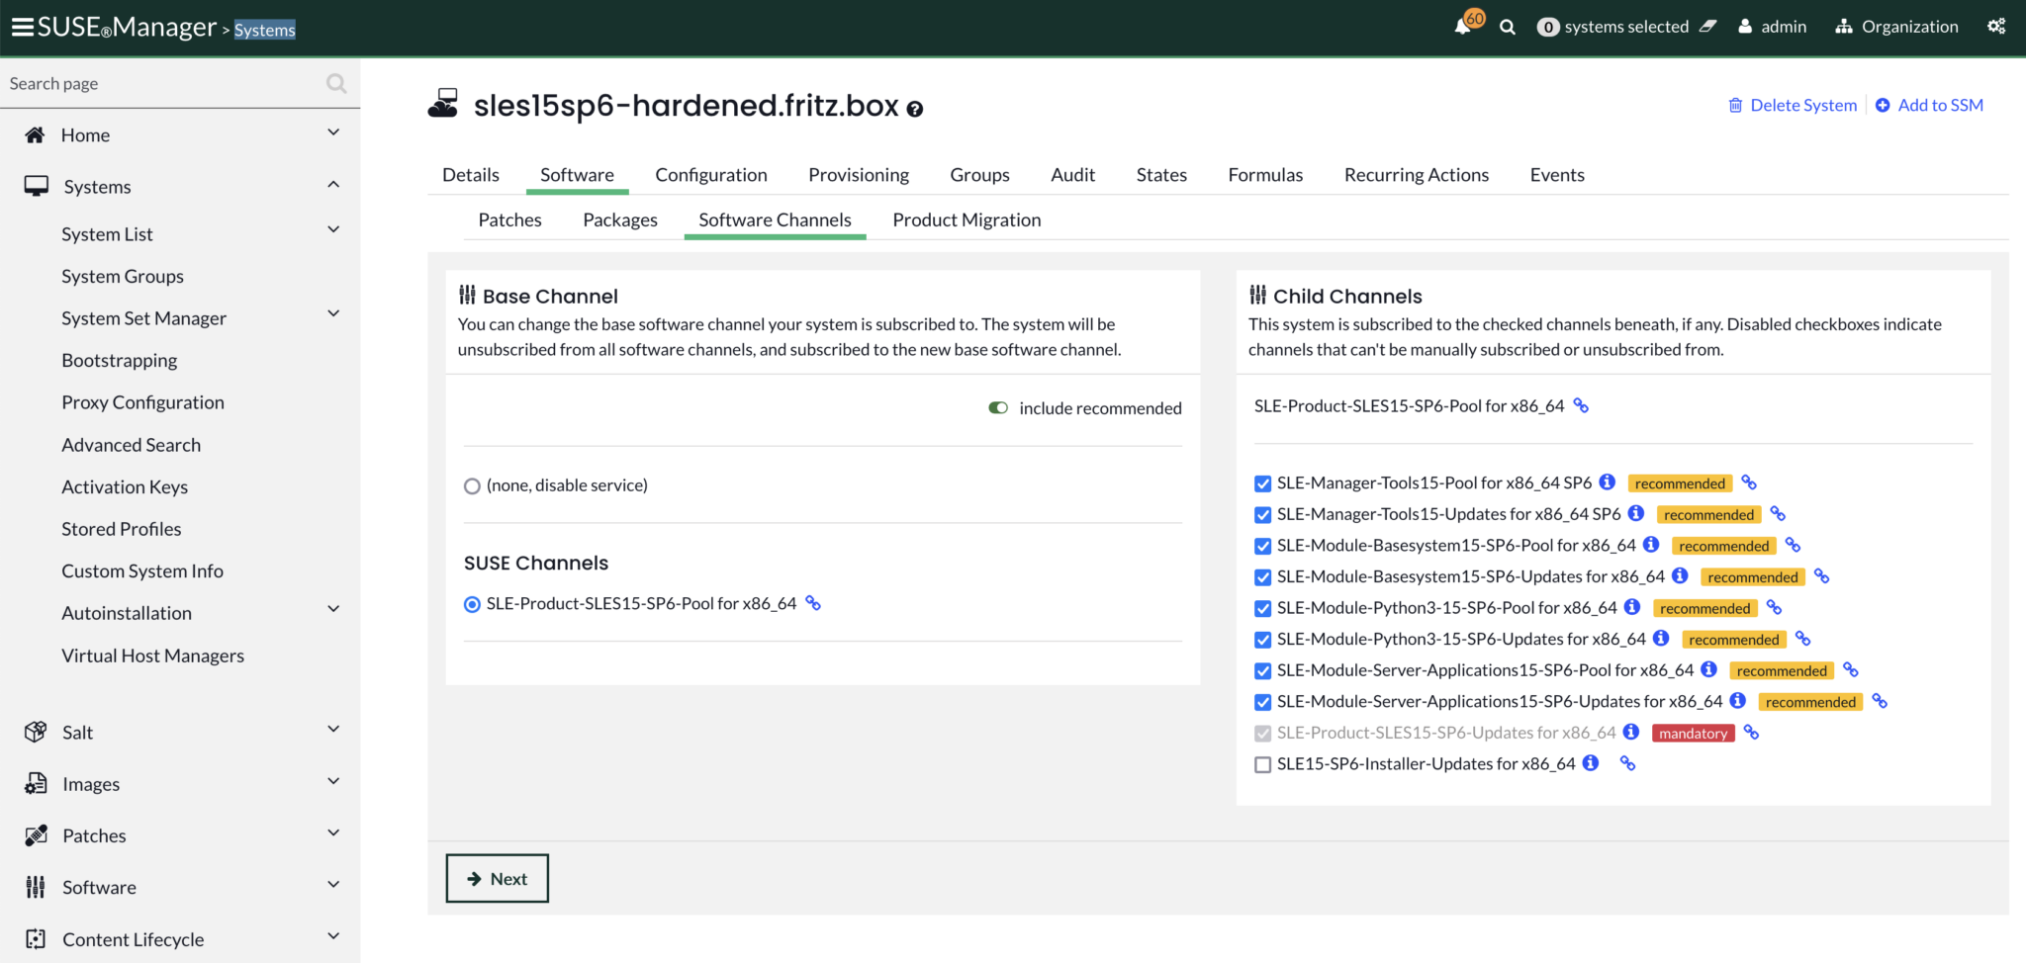Screen dimensions: 2026x963
Task: Click help icon beside system hostname
Action: click(x=915, y=109)
